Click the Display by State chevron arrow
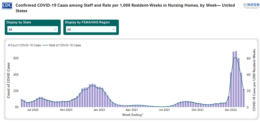The height and width of the screenshot is (122, 260). pos(55,29)
